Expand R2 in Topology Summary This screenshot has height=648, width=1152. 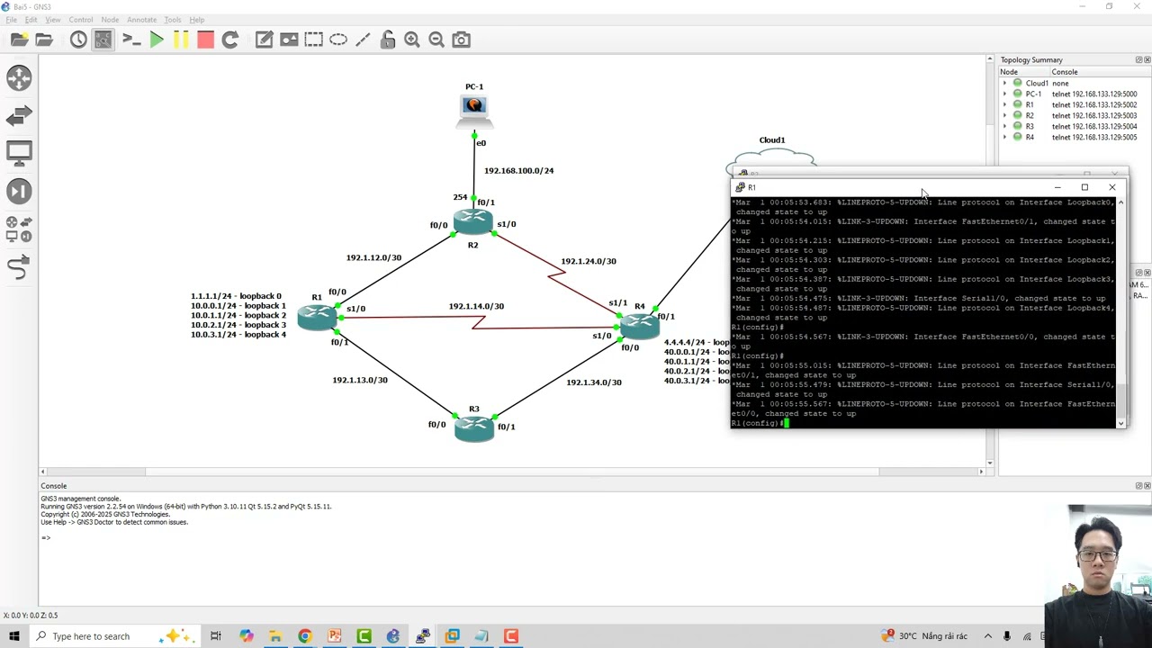(1005, 115)
